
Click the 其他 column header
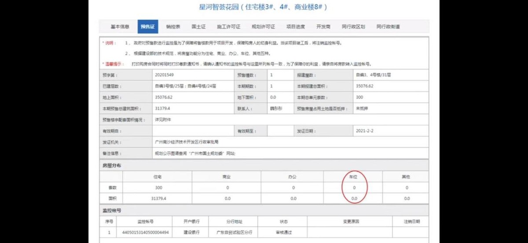[x=406, y=177]
